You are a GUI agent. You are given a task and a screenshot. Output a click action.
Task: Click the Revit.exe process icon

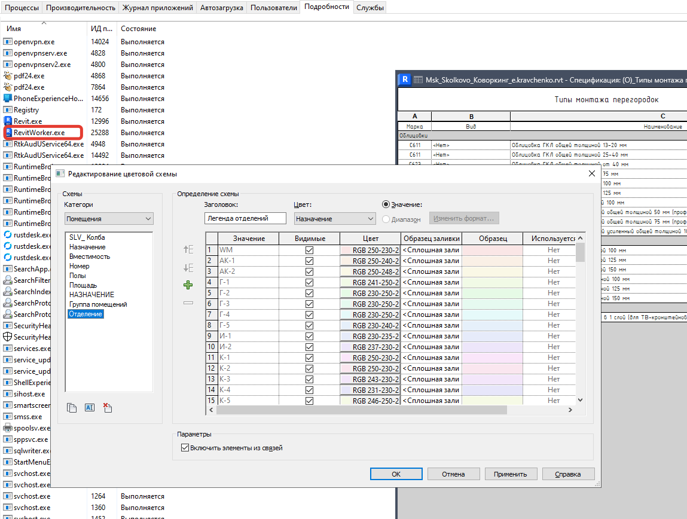[7, 121]
